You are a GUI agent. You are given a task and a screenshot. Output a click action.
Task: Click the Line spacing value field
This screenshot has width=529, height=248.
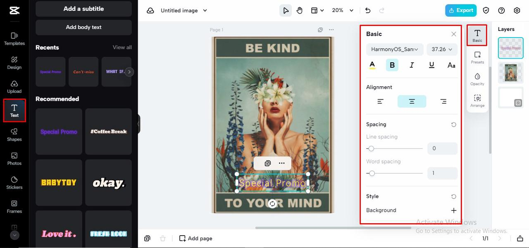[x=442, y=149]
